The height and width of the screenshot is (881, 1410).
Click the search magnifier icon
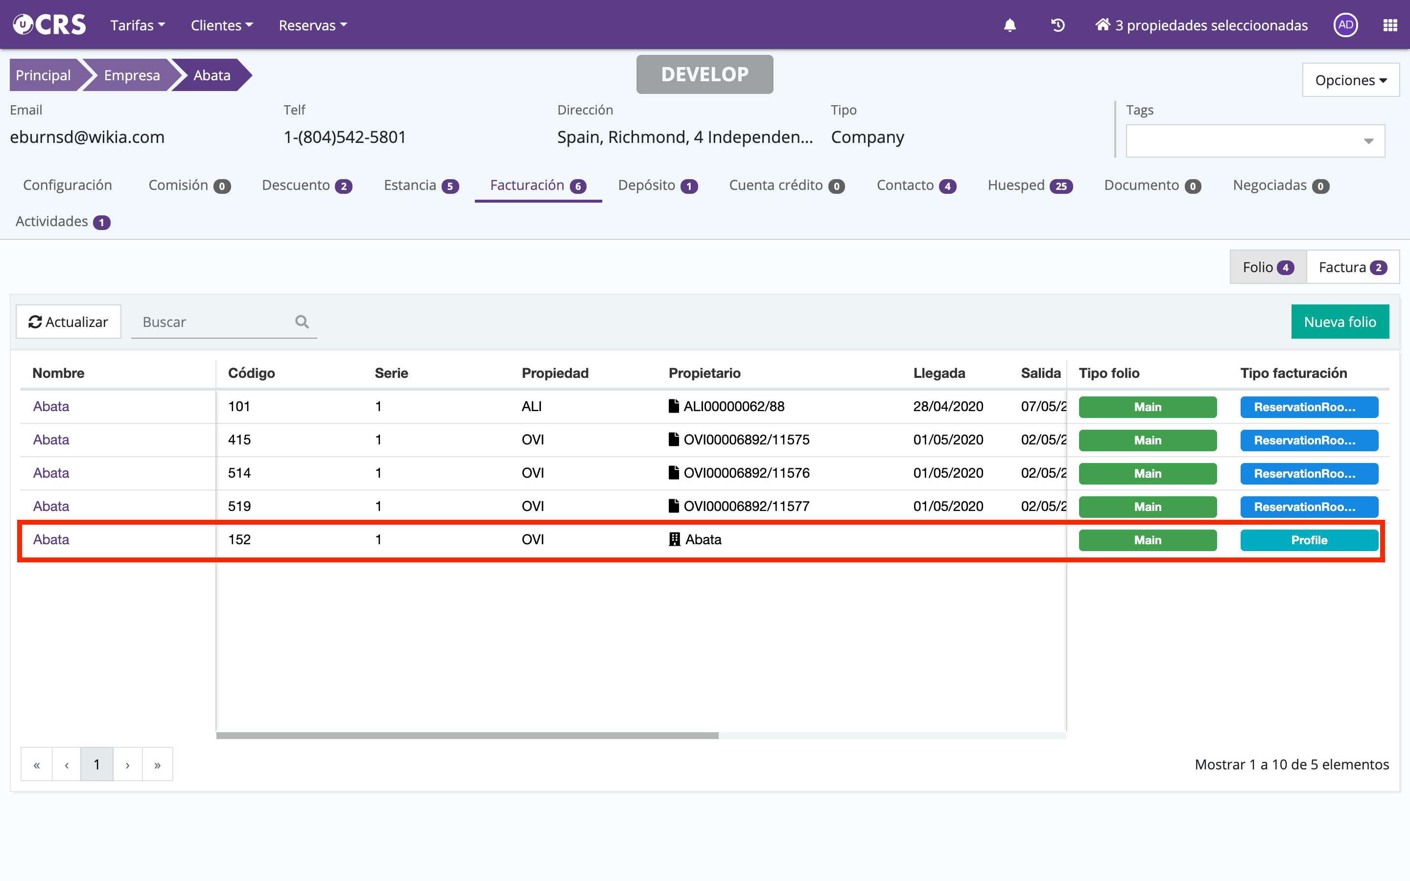click(x=301, y=322)
